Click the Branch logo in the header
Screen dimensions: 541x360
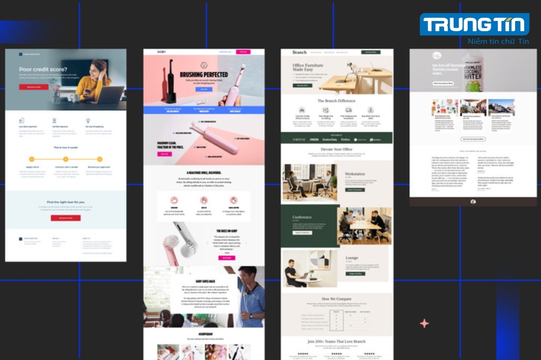299,52
